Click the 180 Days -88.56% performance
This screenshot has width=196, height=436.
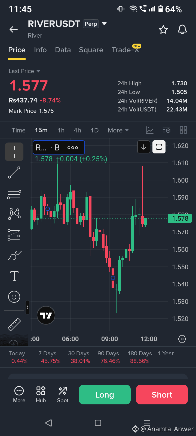pos(139,357)
